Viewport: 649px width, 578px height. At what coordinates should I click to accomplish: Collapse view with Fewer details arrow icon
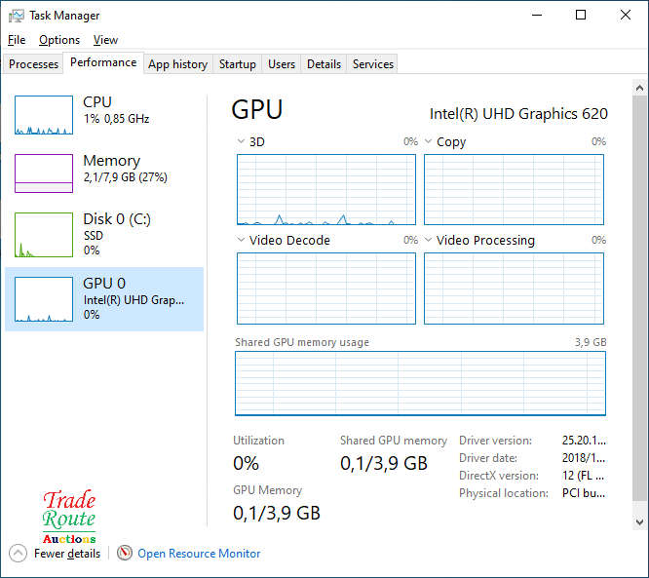[18, 553]
